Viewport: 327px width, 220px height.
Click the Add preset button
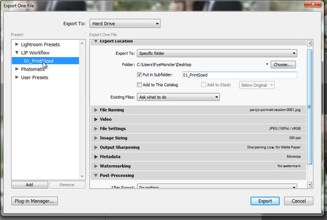(x=29, y=185)
